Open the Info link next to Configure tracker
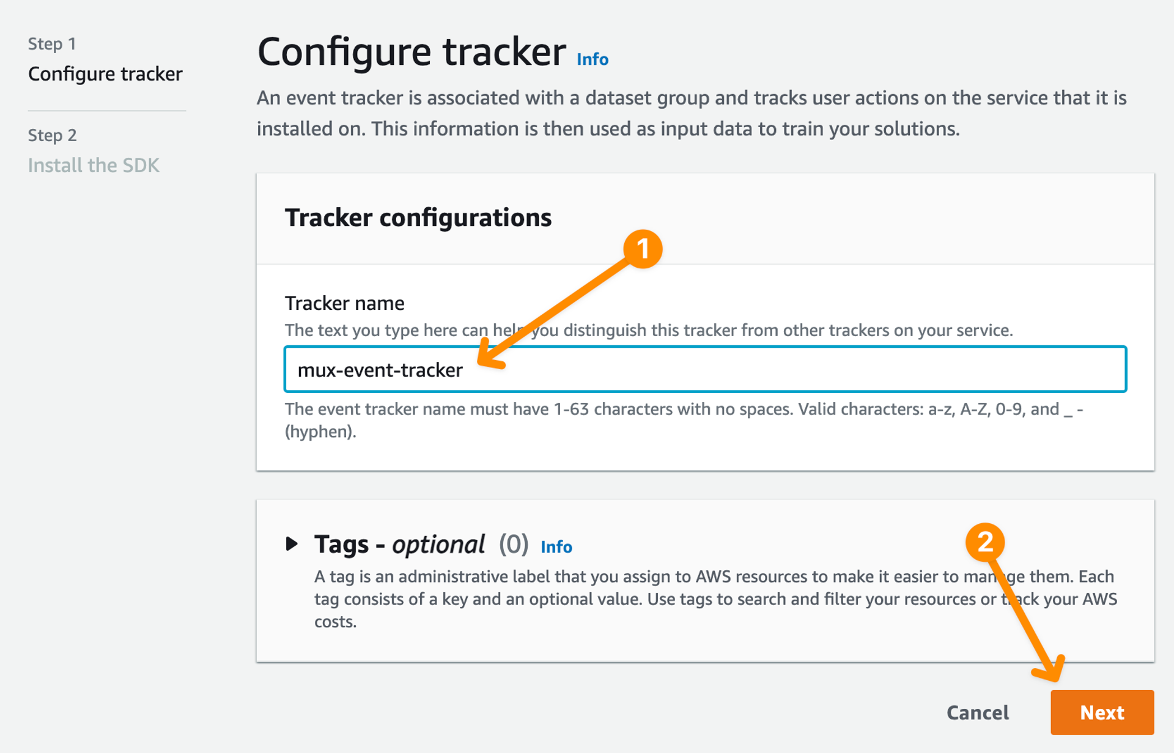Image resolution: width=1174 pixels, height=753 pixels. point(591,59)
